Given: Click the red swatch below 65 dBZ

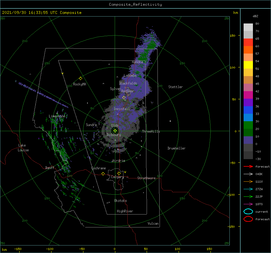Looking at the screenshot, I should (248, 42).
